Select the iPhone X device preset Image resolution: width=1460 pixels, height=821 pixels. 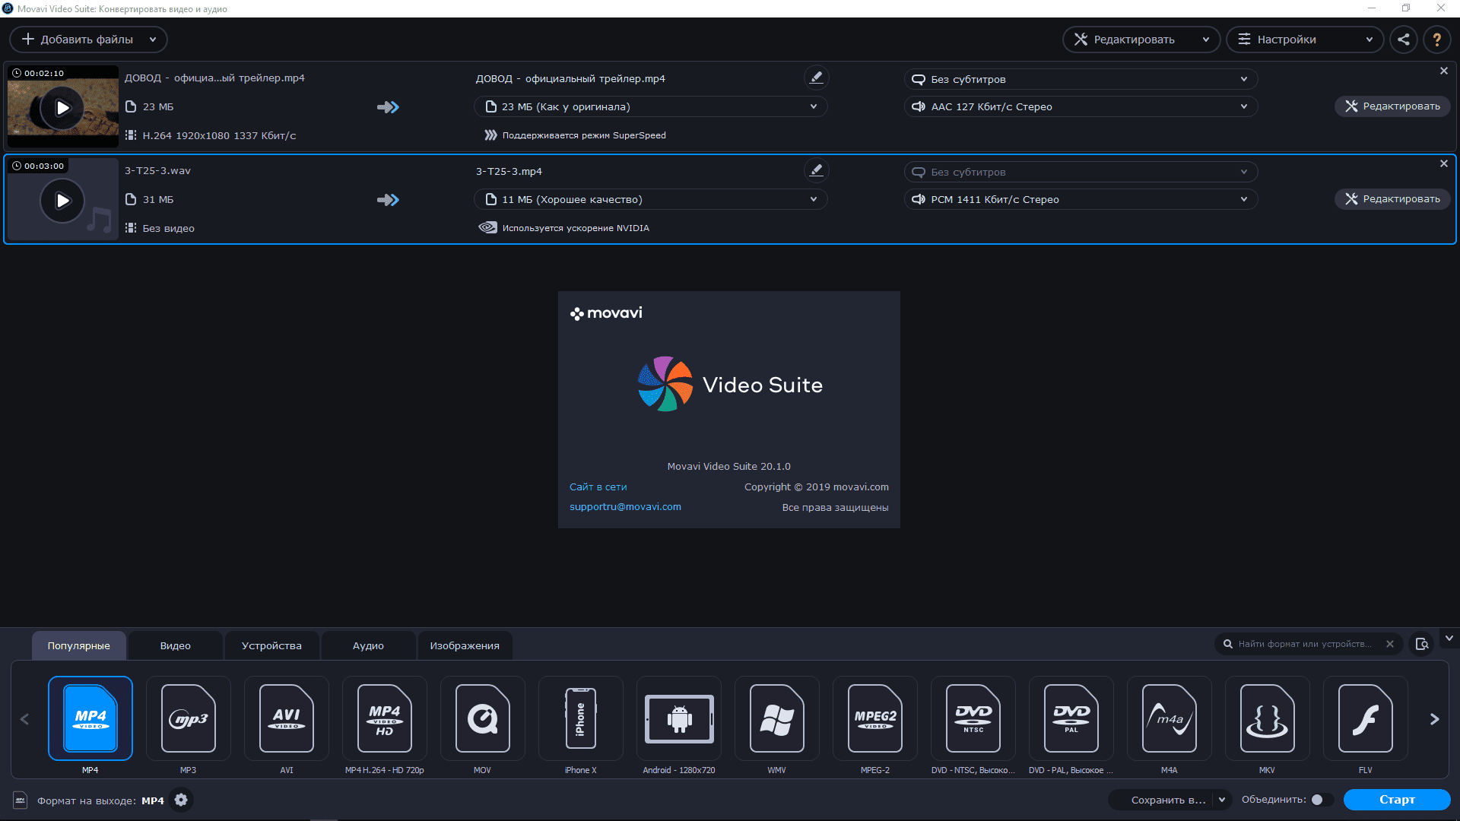pos(580,718)
